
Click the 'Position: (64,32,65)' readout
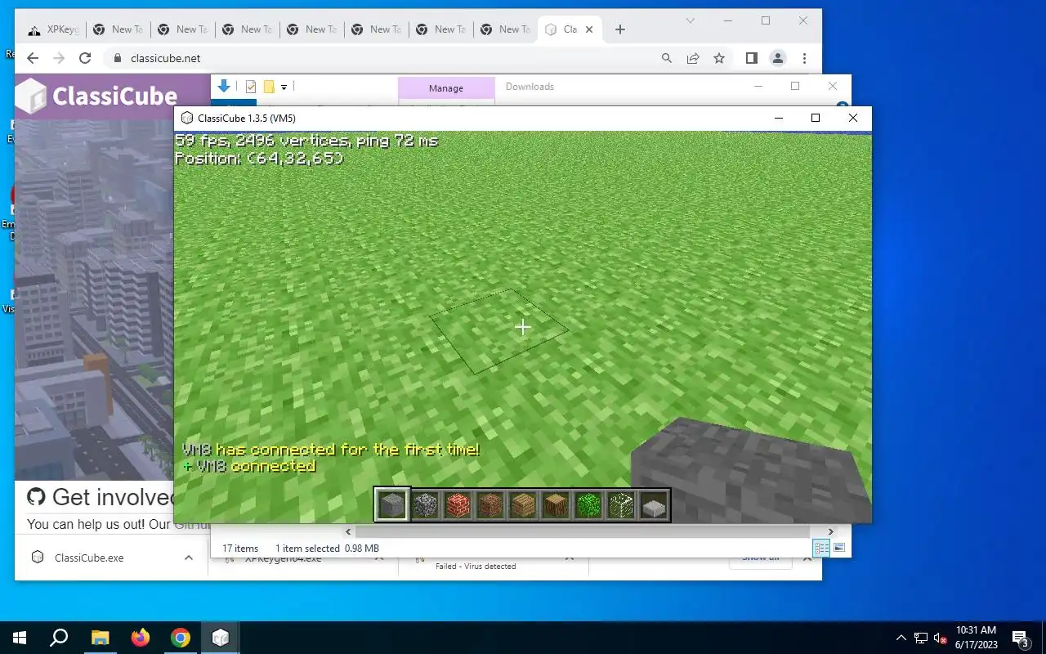[x=259, y=158]
